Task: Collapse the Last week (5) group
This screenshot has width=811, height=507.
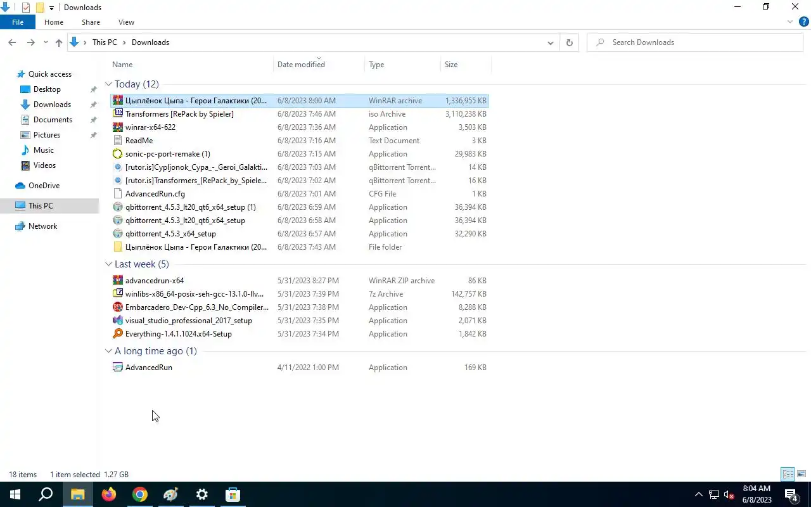Action: [108, 264]
